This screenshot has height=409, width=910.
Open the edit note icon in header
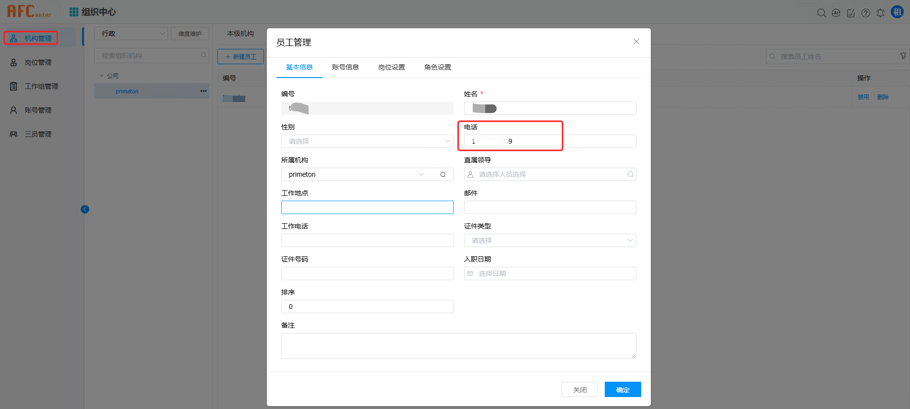(850, 13)
